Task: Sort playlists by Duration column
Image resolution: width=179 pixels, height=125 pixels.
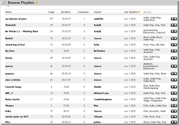Action: point(66,12)
